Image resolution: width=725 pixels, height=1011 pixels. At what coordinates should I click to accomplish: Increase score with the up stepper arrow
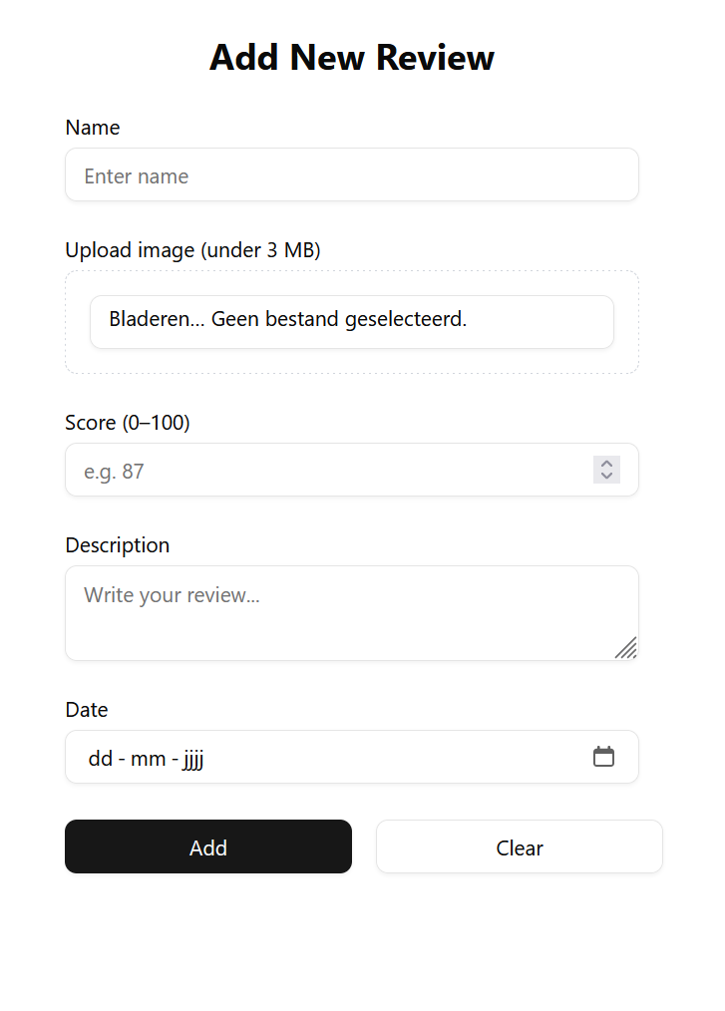(606, 464)
